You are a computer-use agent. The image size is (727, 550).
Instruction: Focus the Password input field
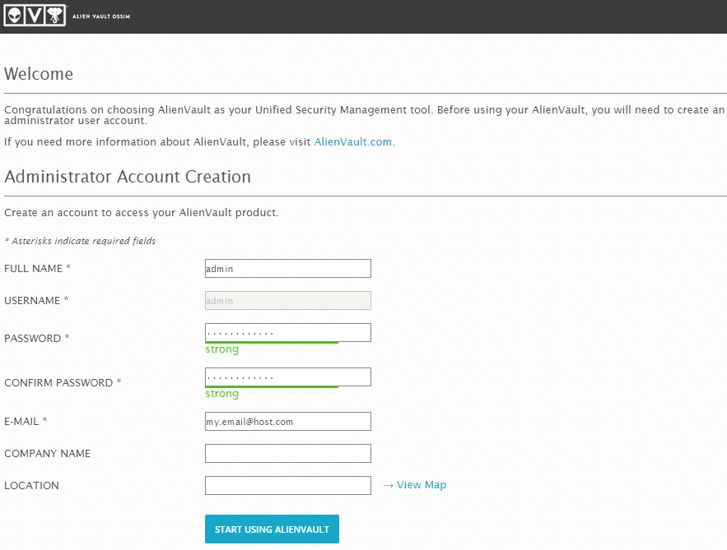point(288,332)
